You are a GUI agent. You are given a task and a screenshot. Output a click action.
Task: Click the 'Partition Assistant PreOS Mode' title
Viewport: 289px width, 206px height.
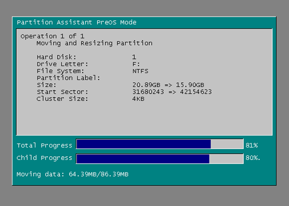pos(77,22)
